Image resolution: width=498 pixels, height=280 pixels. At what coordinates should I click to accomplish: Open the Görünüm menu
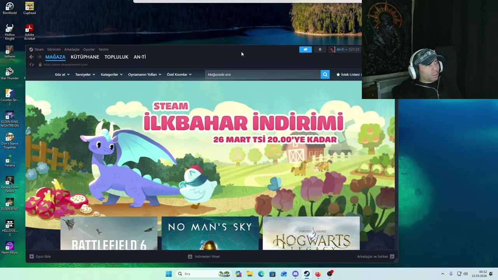54,49
